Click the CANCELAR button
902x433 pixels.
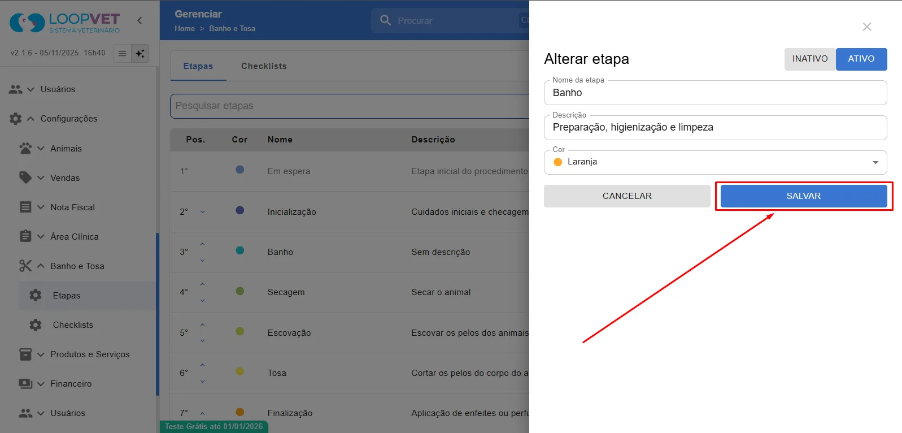point(627,196)
